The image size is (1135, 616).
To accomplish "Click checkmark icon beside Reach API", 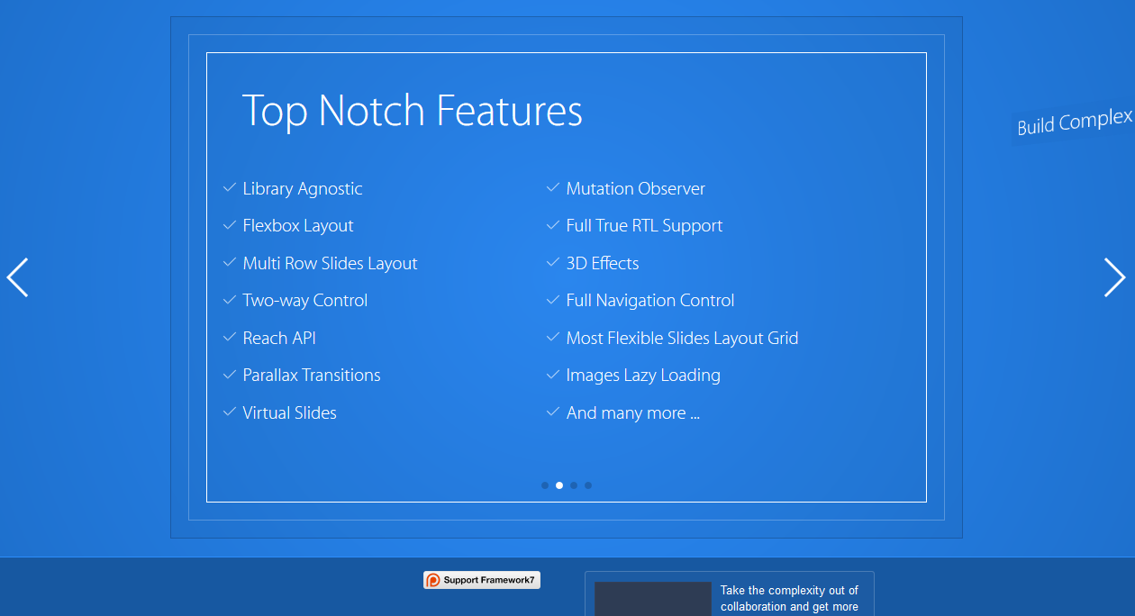I will [230, 337].
